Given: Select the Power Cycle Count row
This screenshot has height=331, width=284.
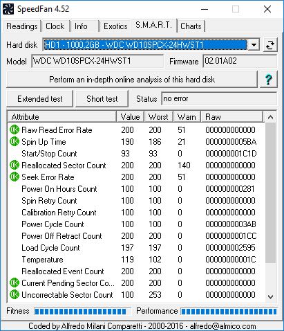Looking at the screenshot, I should pos(136,224).
